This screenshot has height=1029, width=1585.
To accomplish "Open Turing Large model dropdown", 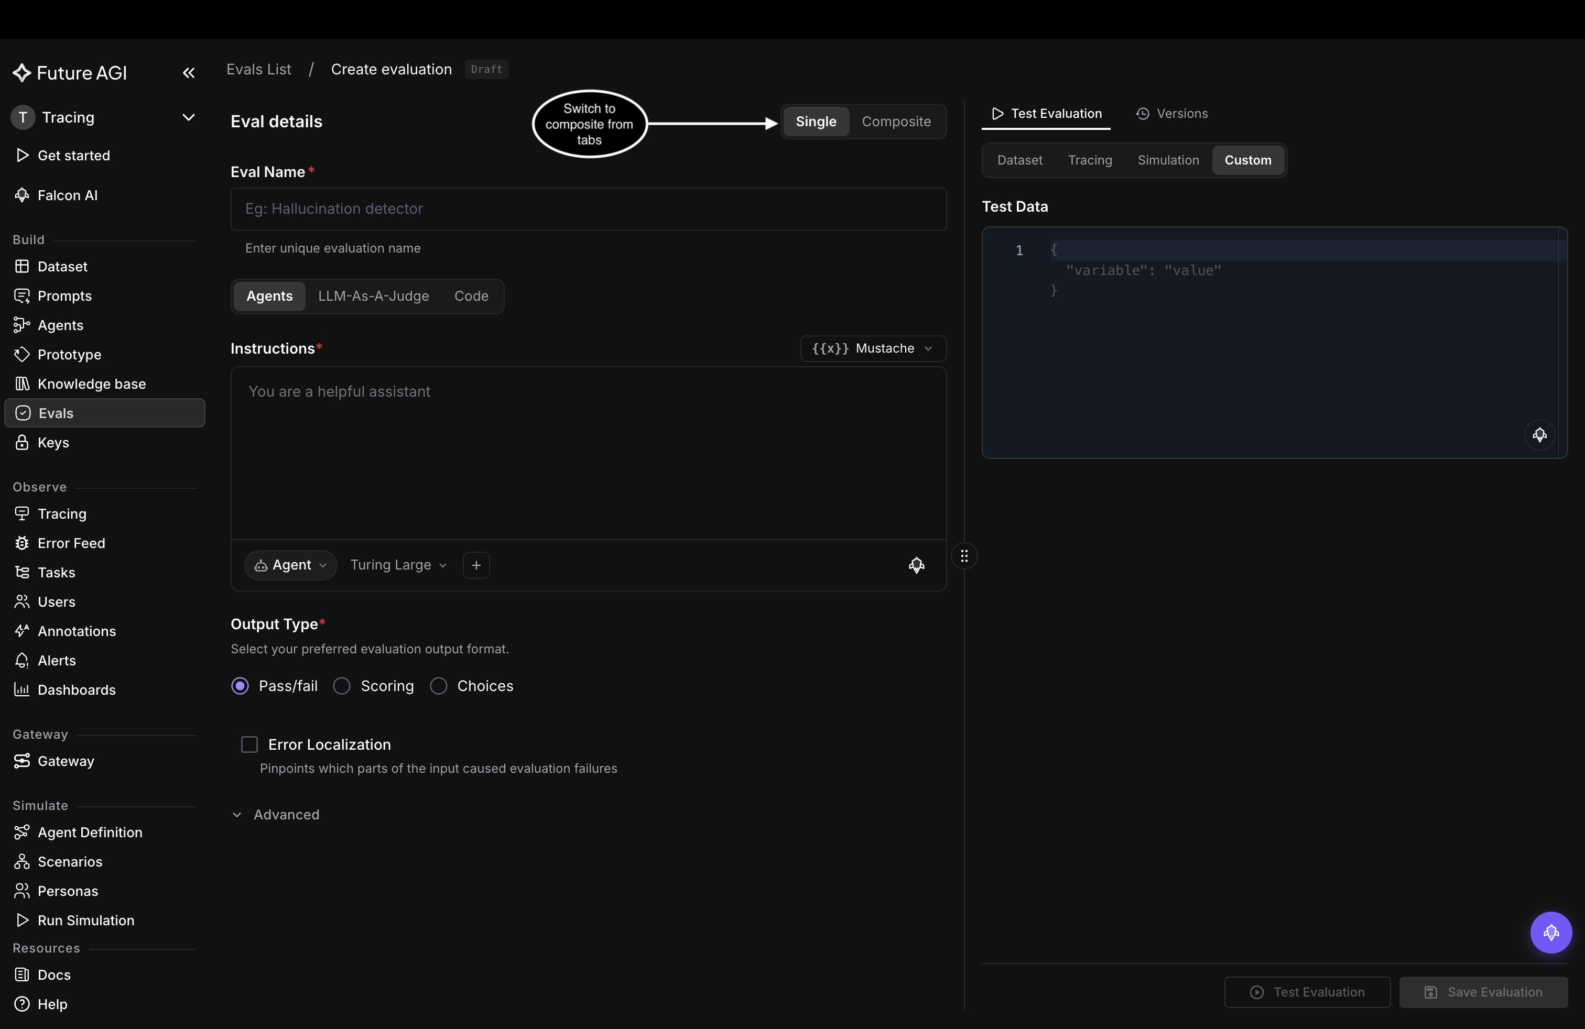I will click(x=398, y=564).
